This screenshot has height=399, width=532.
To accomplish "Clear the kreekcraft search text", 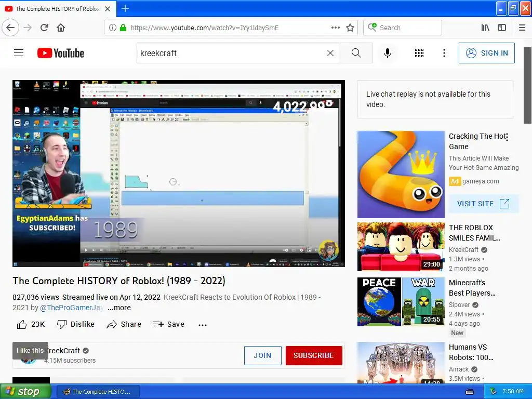I will (330, 53).
